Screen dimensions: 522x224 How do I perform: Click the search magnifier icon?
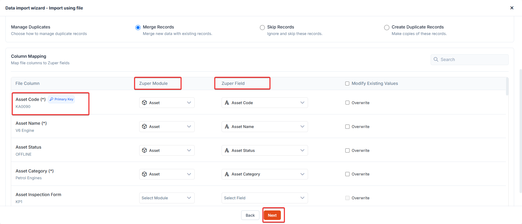[x=436, y=59]
